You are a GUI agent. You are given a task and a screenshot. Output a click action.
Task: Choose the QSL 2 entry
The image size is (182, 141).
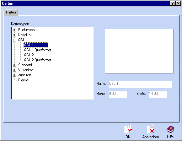[x=29, y=55]
